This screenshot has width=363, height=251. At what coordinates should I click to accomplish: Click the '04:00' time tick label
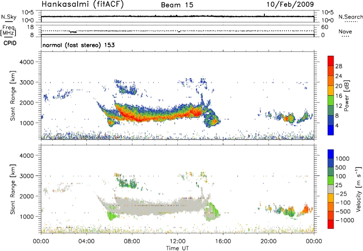[86, 241]
